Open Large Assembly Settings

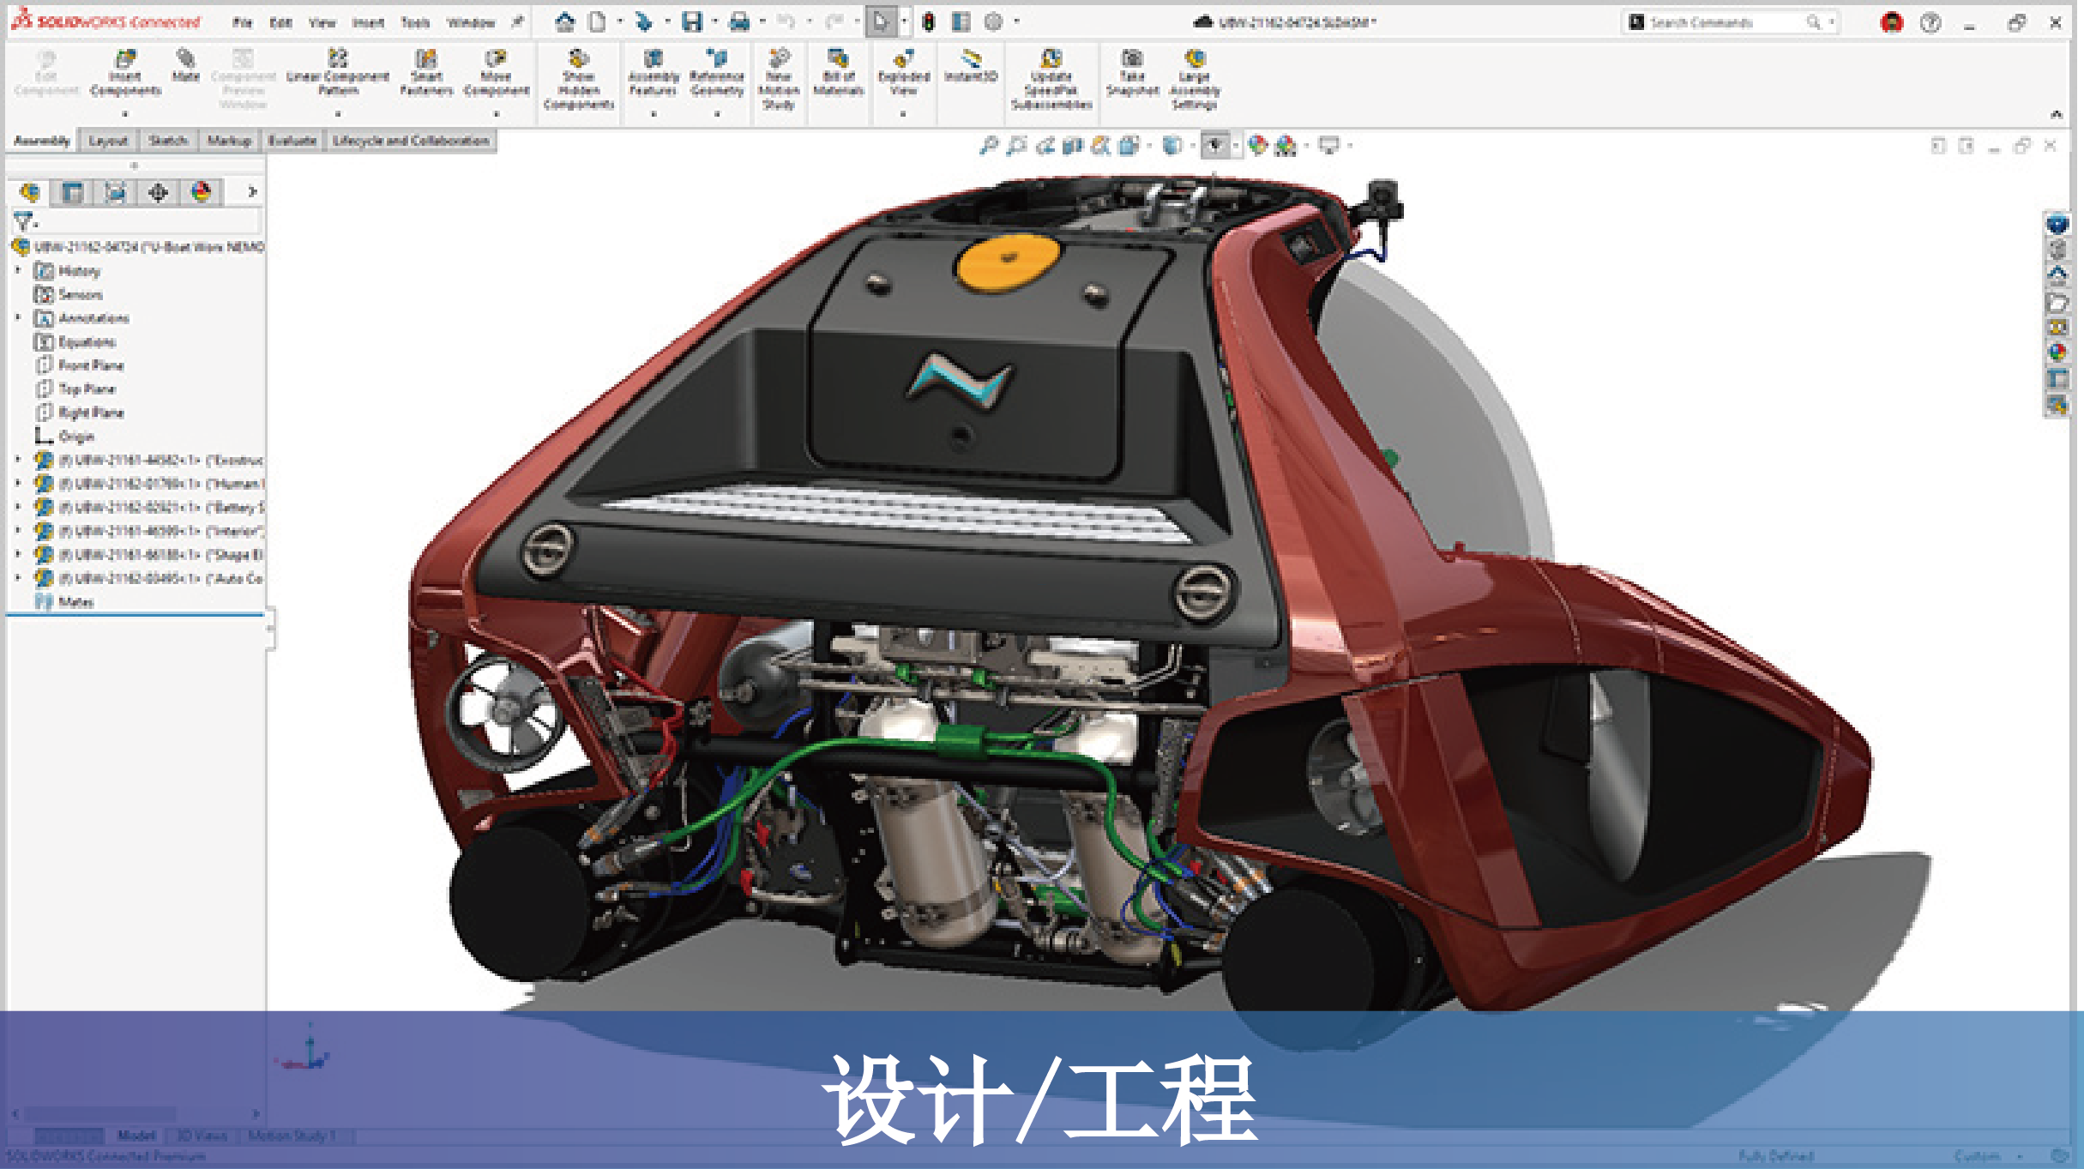[x=1195, y=80]
